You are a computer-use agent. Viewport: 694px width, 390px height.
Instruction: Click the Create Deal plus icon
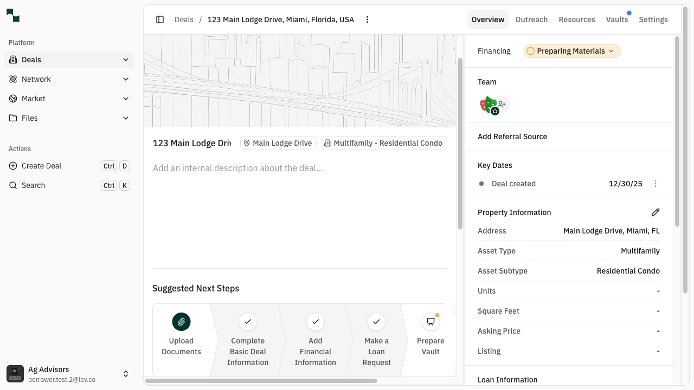tap(12, 166)
